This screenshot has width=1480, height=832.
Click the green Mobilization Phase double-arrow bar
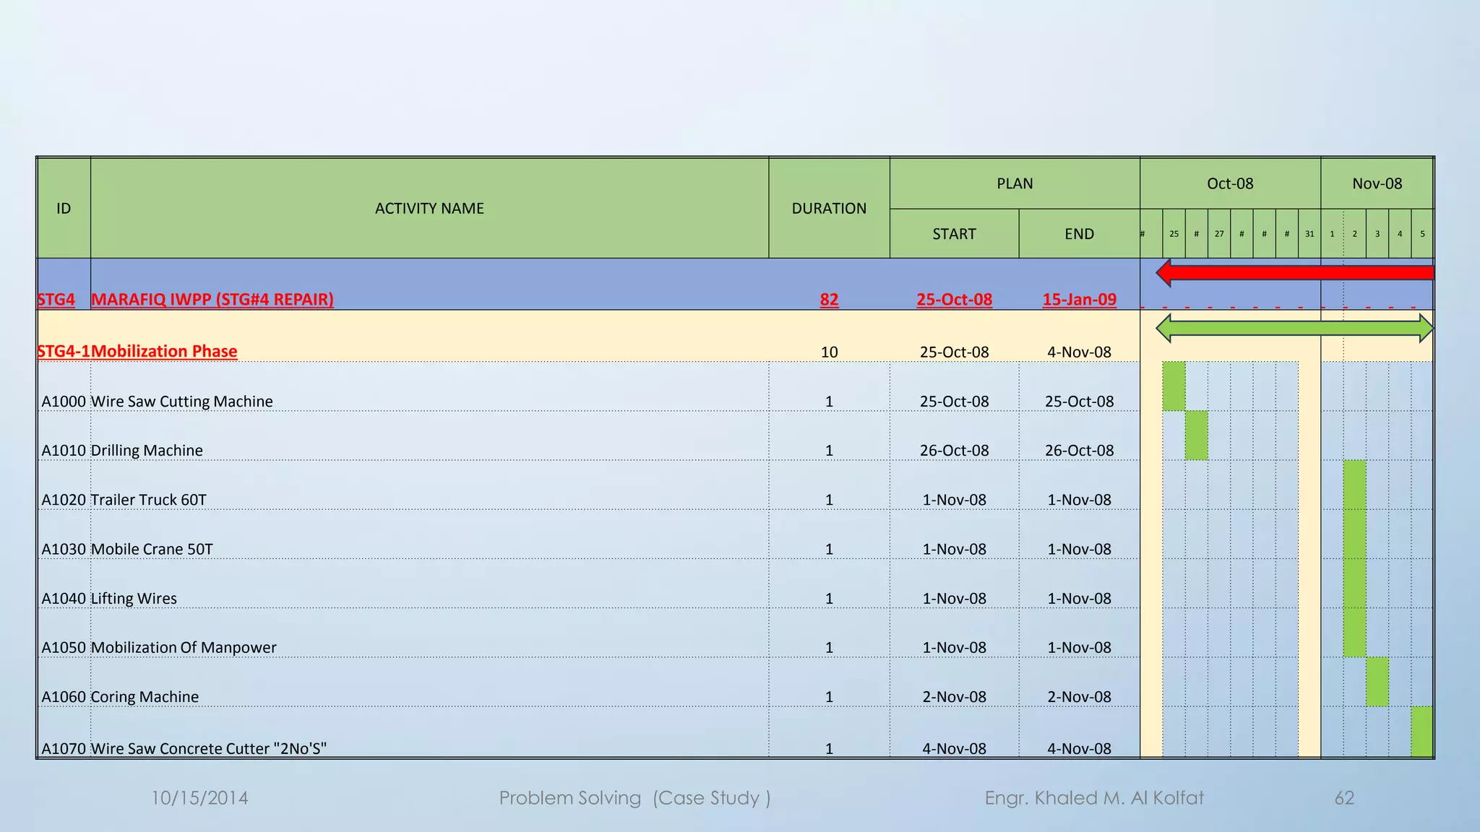click(1295, 328)
